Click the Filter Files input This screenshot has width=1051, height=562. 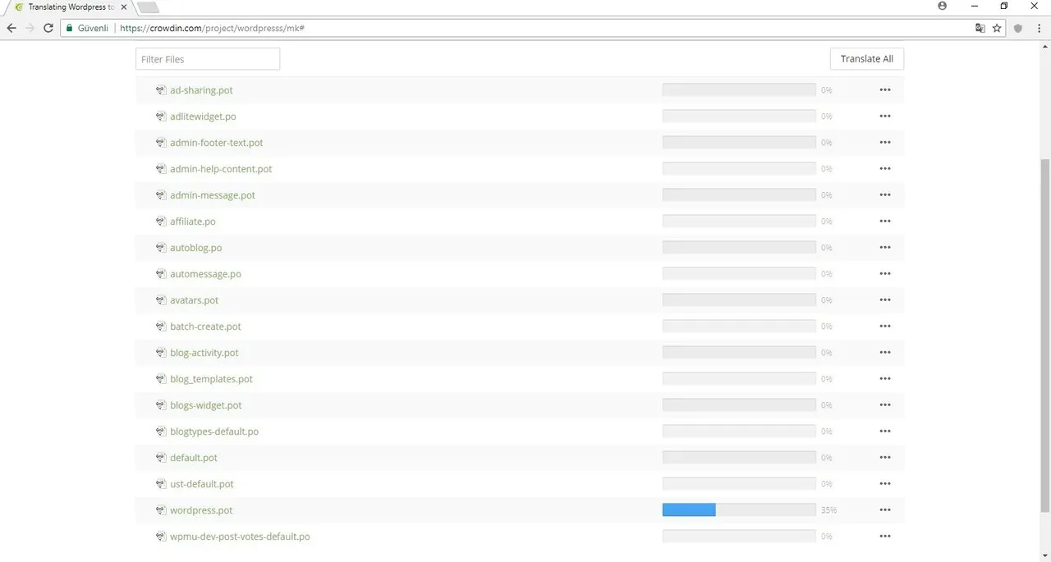click(208, 59)
